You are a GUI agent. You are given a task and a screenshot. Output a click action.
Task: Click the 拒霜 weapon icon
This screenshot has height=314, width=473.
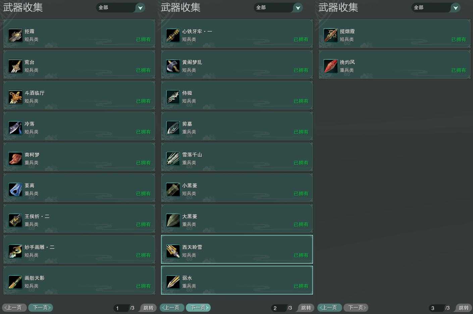coord(15,36)
